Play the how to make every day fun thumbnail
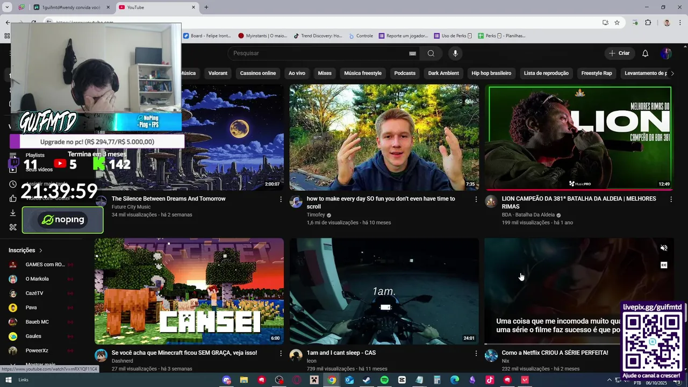Screen dimensions: 688x387 point(384,137)
